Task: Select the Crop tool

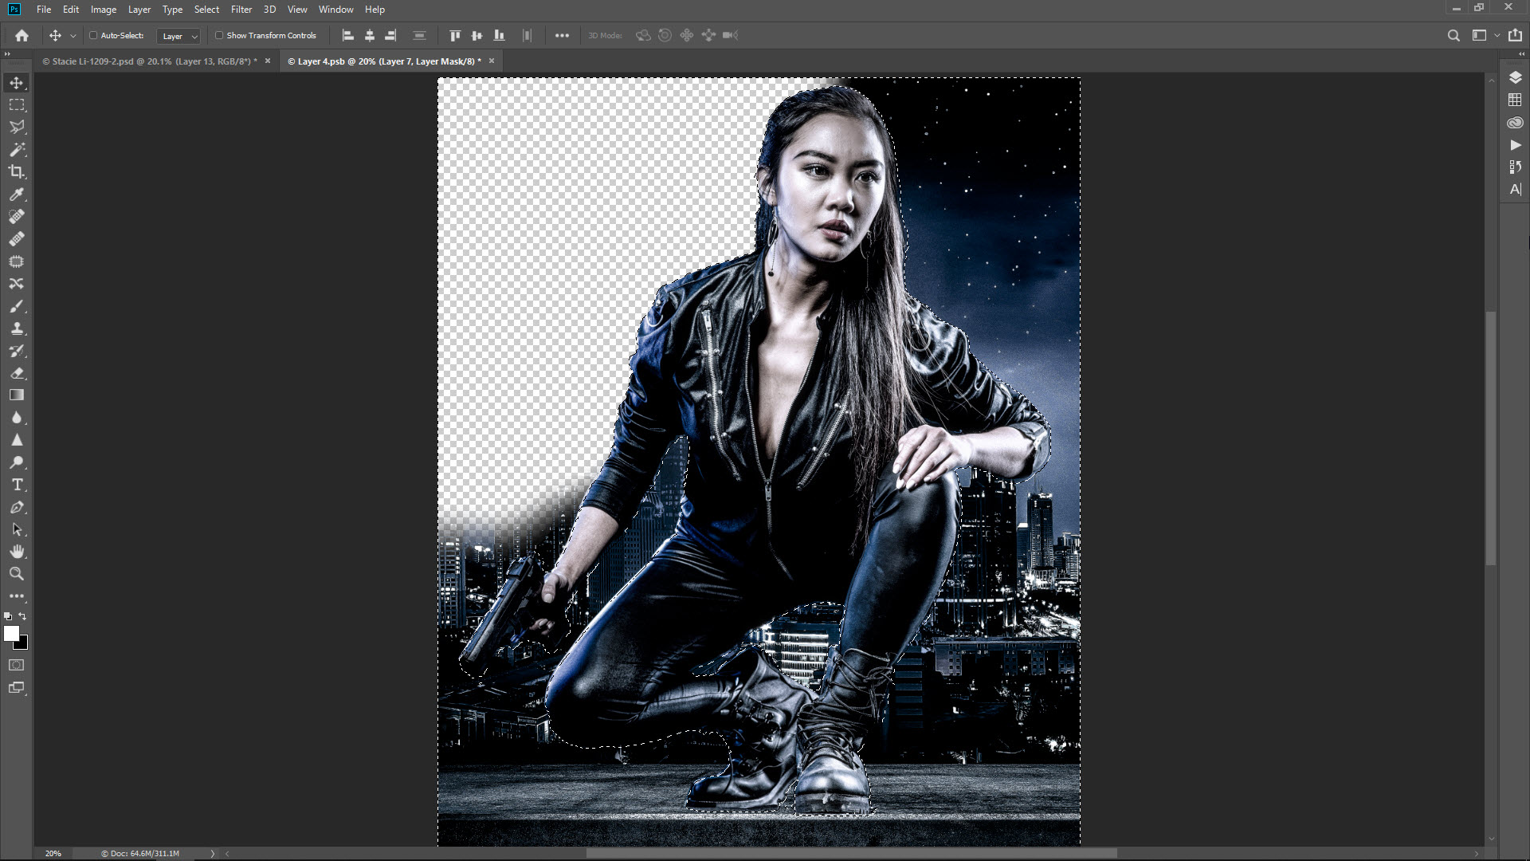Action: (x=17, y=171)
